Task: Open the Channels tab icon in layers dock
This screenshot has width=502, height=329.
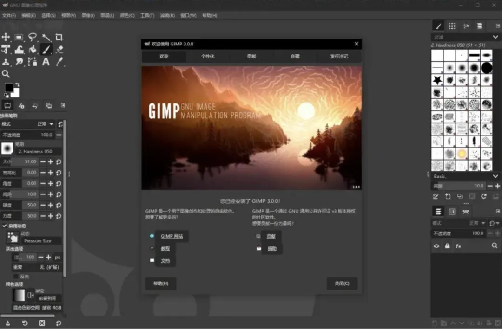Action: click(452, 211)
